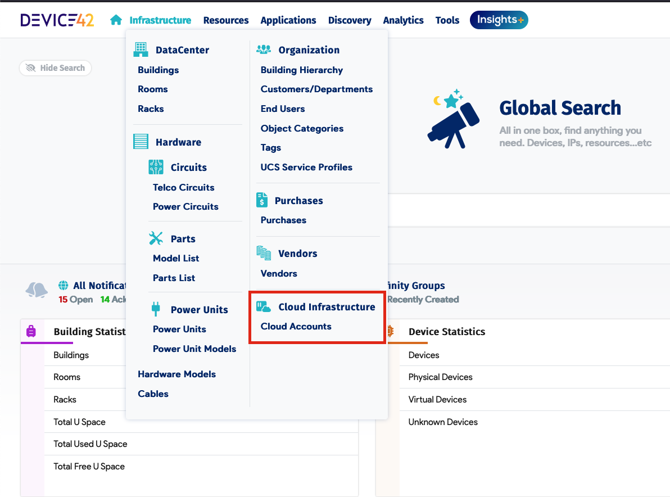
Task: Click the DataCenter heading
Action: tap(183, 50)
